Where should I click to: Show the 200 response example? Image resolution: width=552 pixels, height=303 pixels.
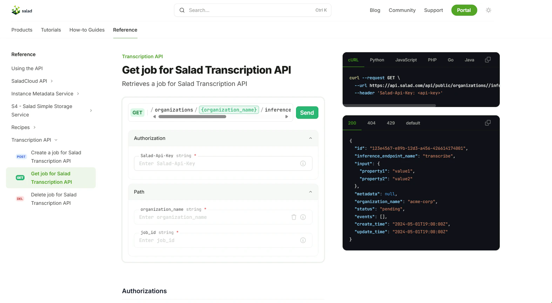352,123
